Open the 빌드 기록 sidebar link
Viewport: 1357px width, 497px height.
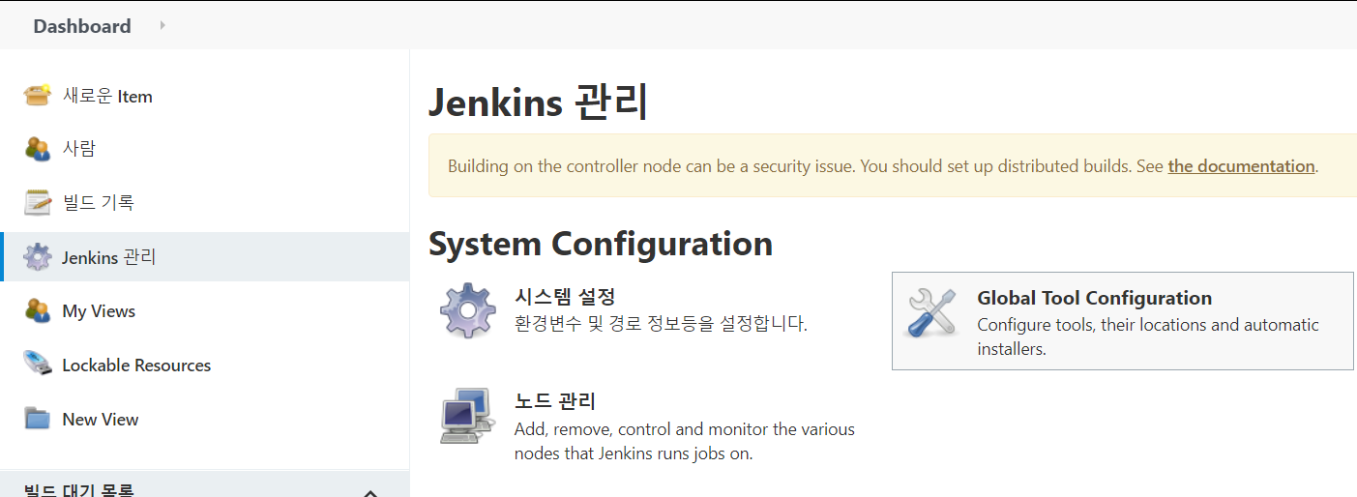click(x=98, y=203)
